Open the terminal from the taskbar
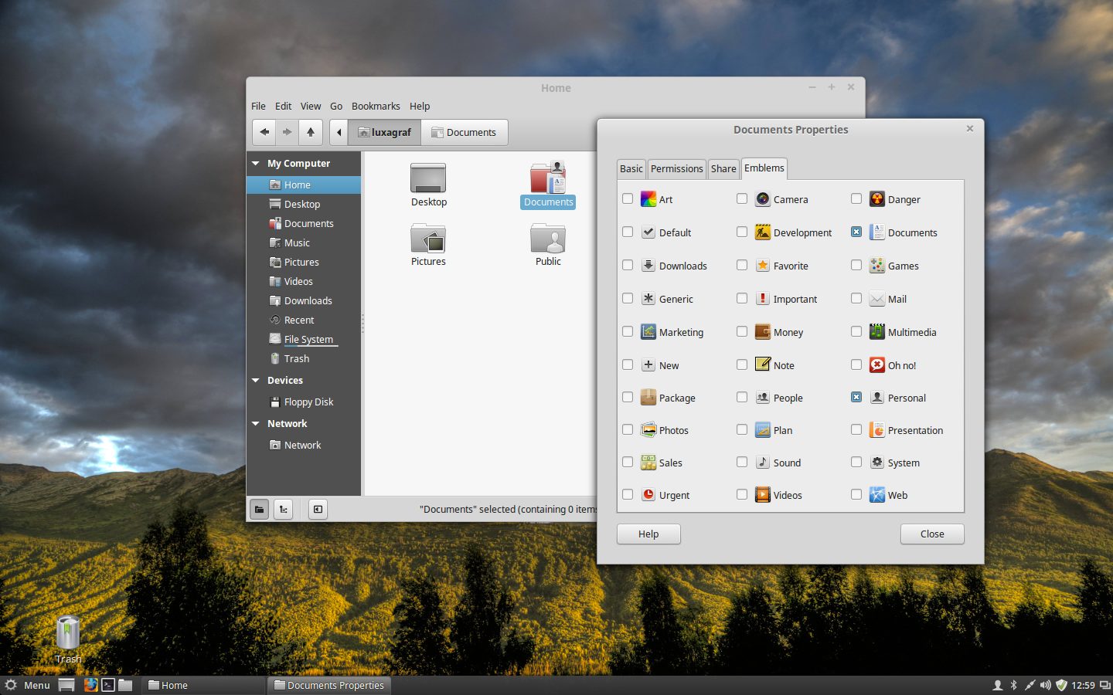Image resolution: width=1113 pixels, height=695 pixels. (109, 685)
